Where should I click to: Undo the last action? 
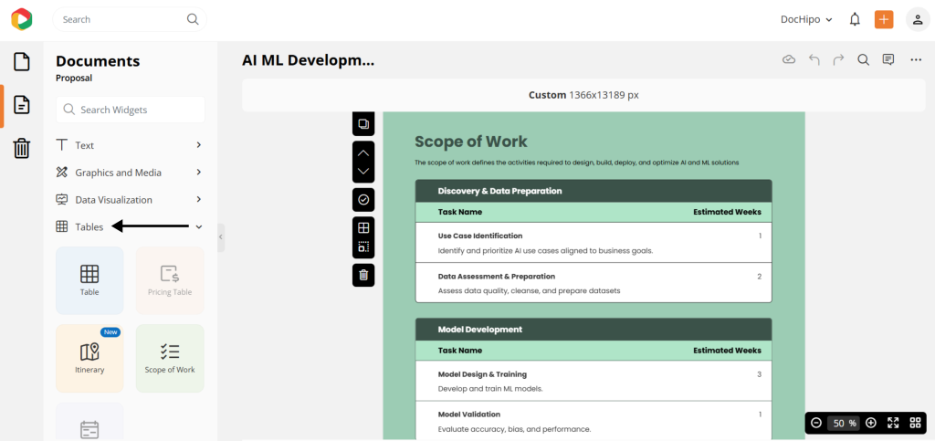[x=814, y=59]
